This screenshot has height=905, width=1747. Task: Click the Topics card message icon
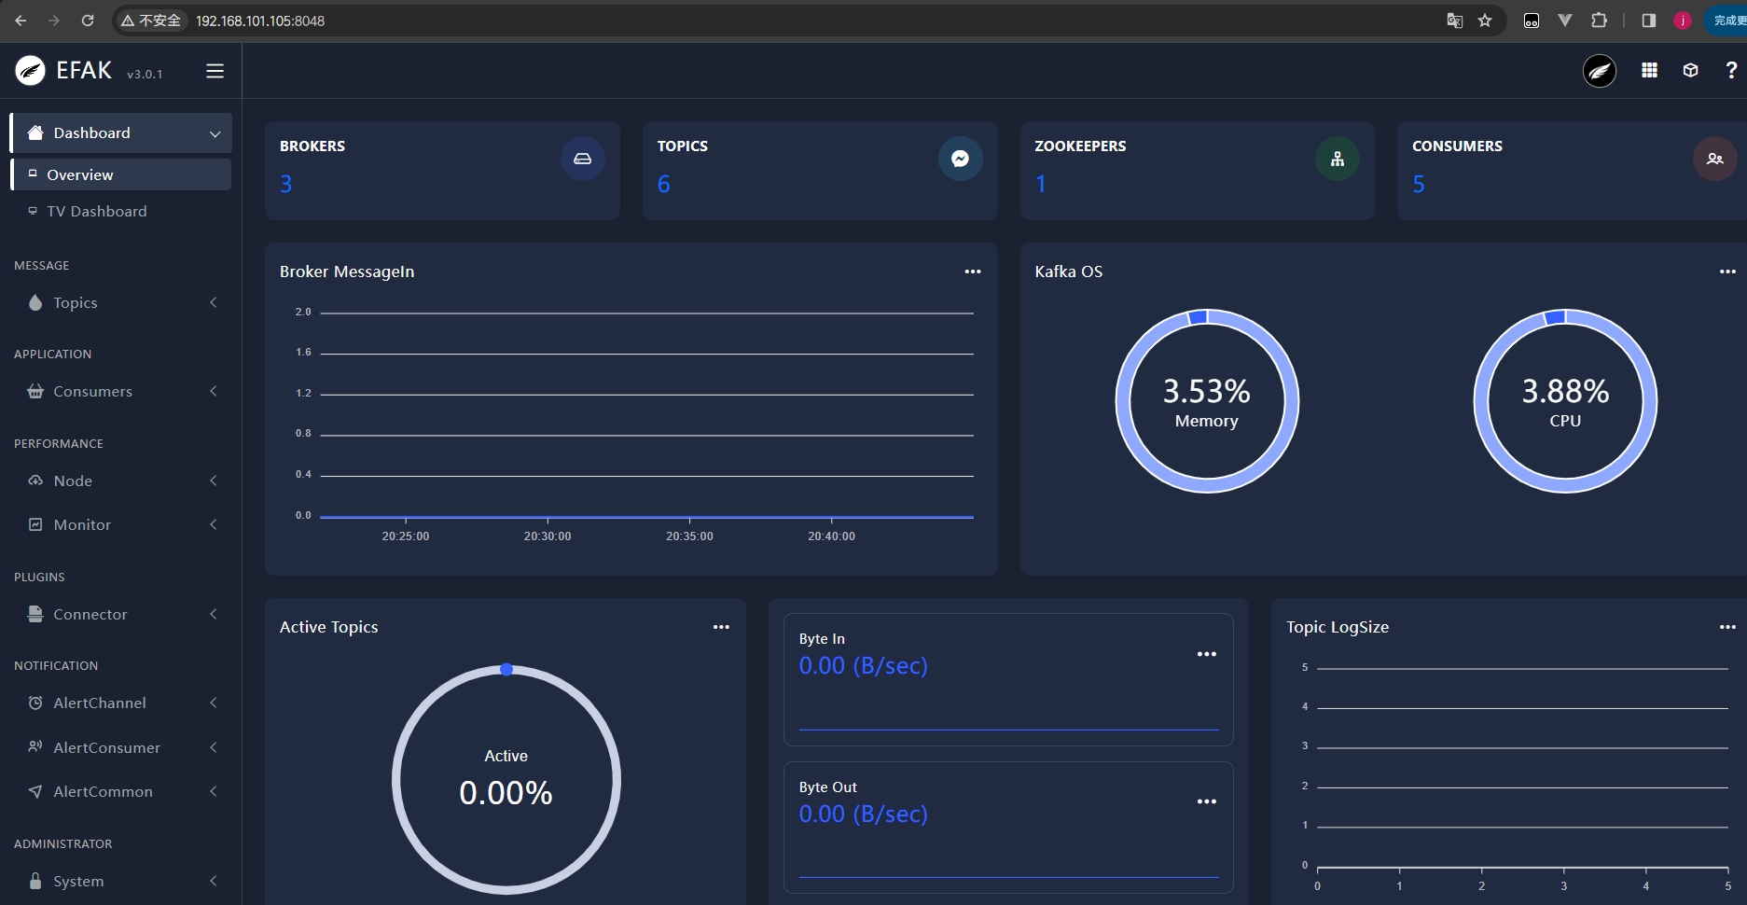click(x=960, y=159)
